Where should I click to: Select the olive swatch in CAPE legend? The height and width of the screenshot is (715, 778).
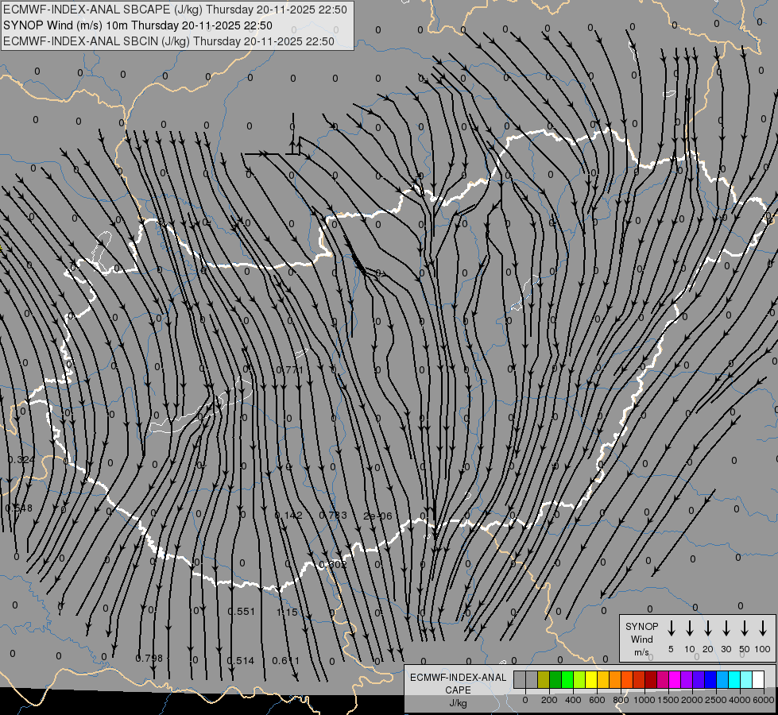pos(544,680)
